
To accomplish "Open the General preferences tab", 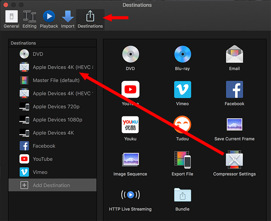I will (x=12, y=19).
